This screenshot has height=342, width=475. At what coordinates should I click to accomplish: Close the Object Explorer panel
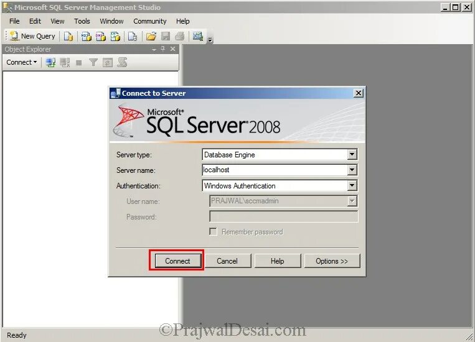172,49
